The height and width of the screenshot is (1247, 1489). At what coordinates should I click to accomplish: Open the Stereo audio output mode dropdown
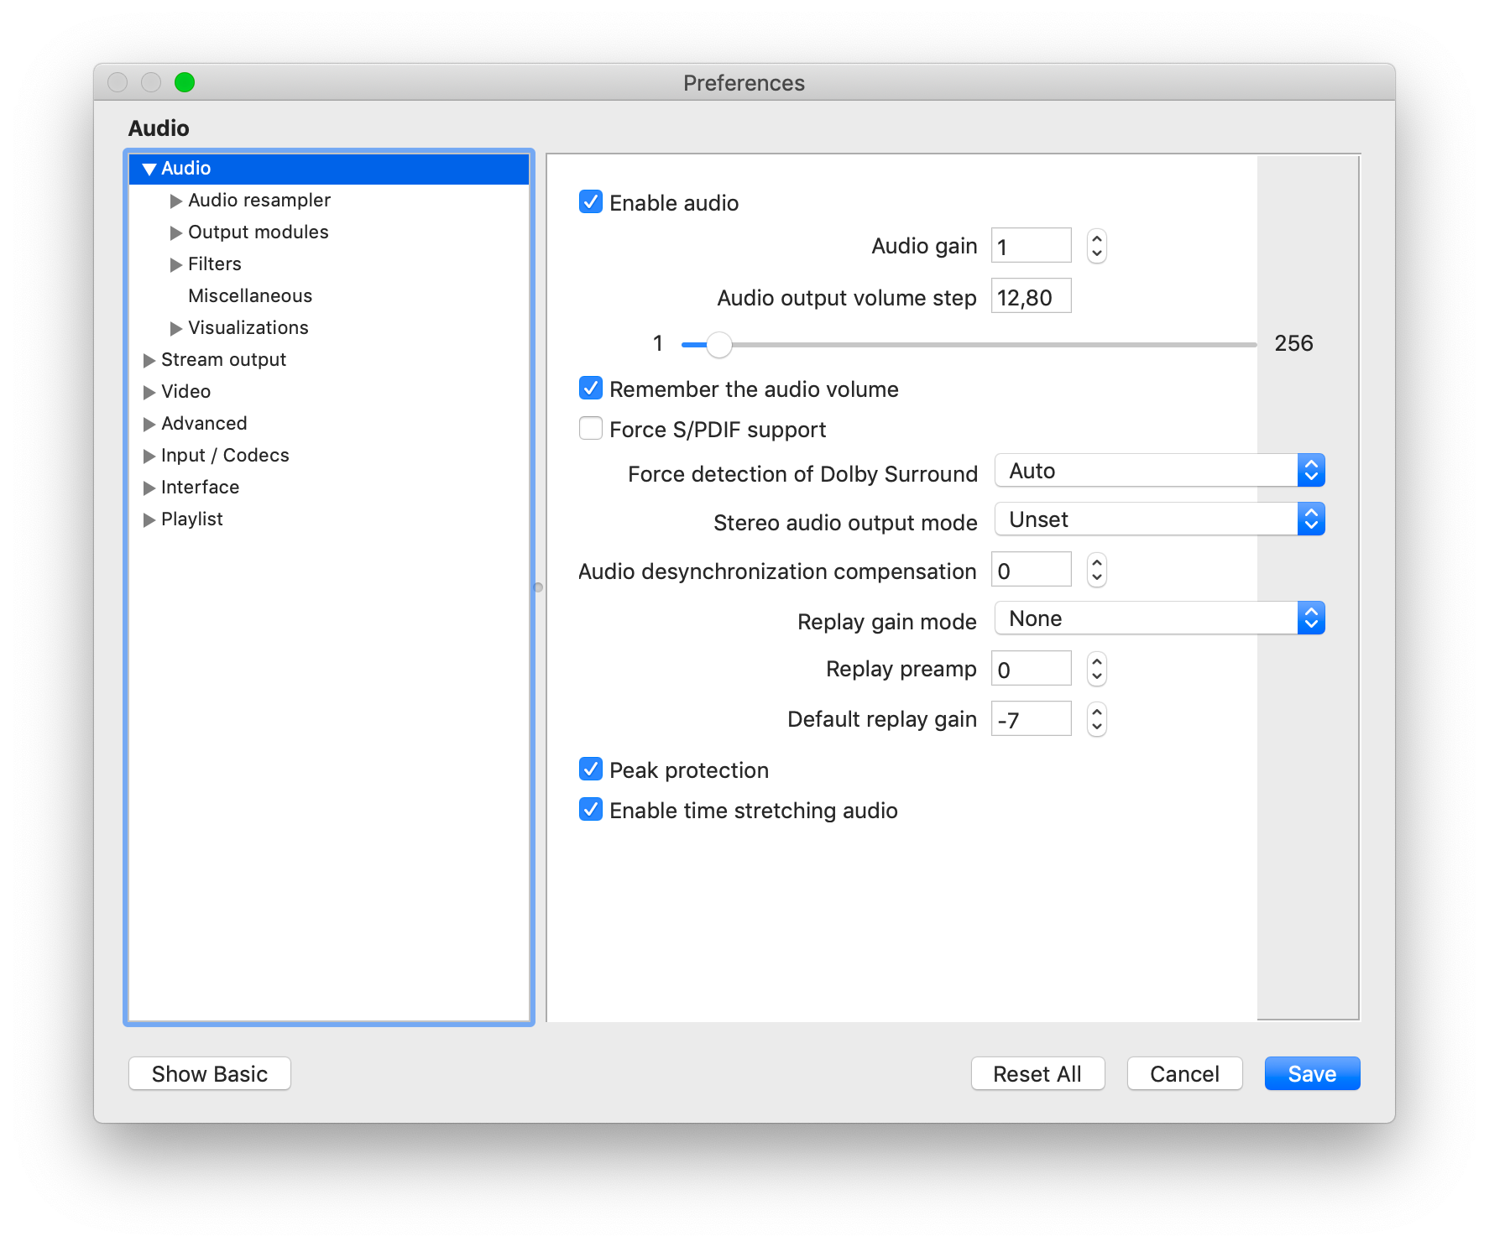(x=1159, y=519)
